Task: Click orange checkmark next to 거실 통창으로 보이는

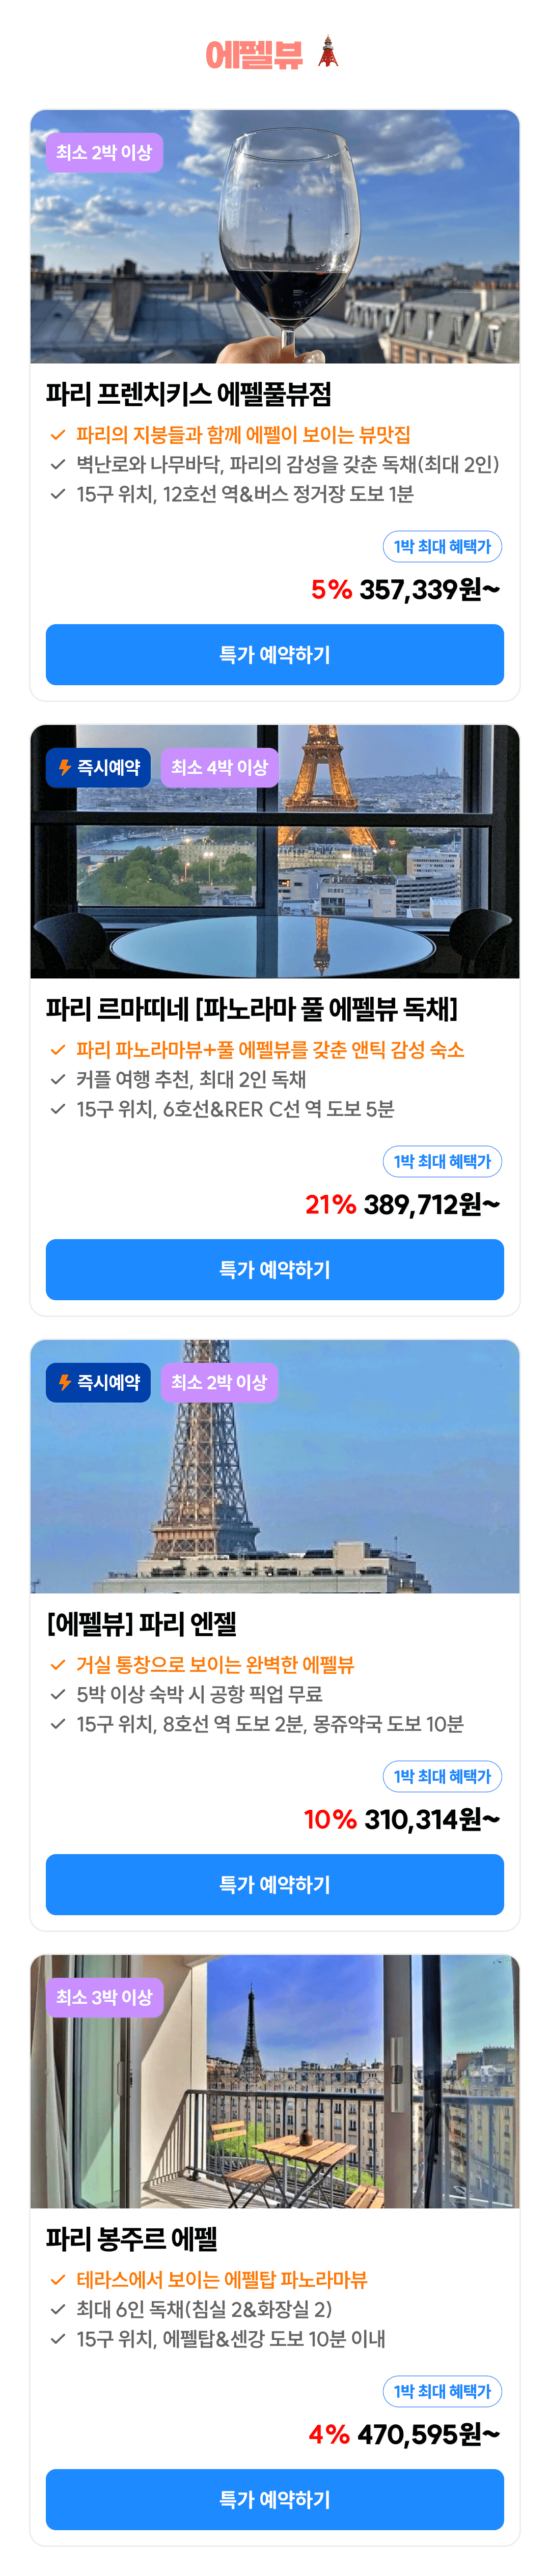Action: click(58, 1664)
